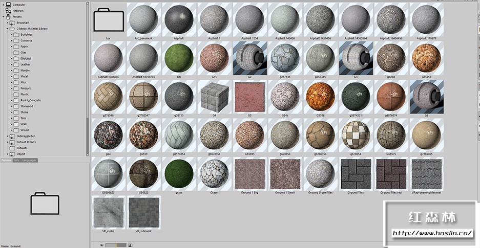Expand the Reckli_Concrete folder arrow

(11, 100)
